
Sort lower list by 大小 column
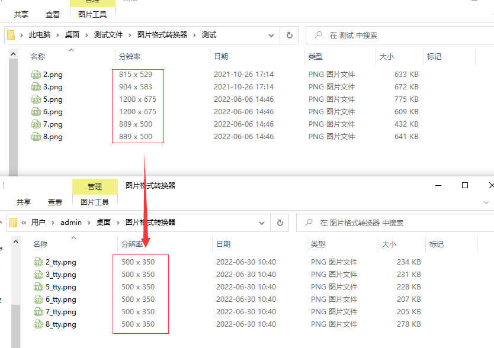pos(389,244)
